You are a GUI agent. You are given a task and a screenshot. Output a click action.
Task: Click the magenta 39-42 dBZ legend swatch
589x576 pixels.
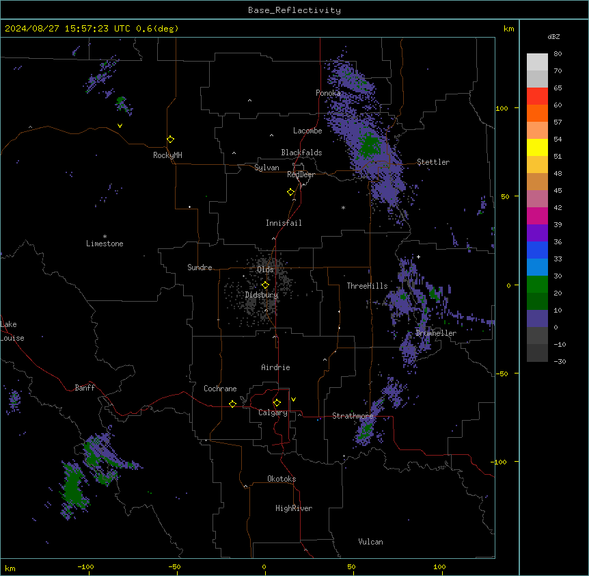tap(537, 215)
